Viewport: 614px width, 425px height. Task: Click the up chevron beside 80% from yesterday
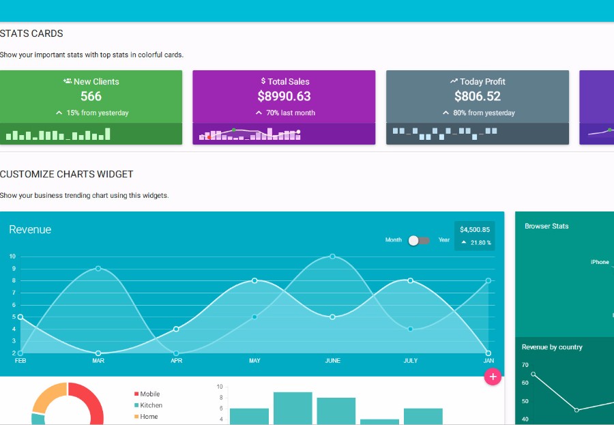(x=445, y=113)
